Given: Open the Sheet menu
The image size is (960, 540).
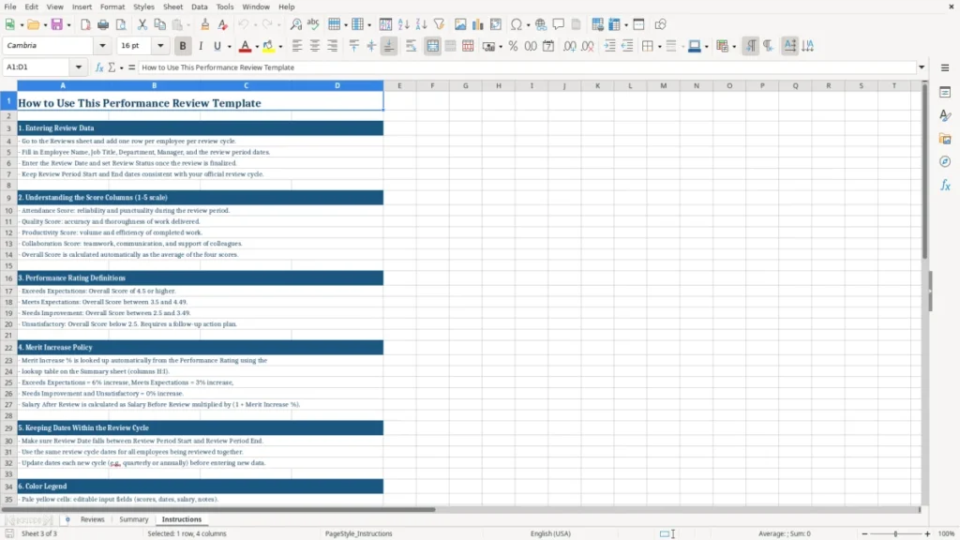Looking at the screenshot, I should tap(172, 7).
